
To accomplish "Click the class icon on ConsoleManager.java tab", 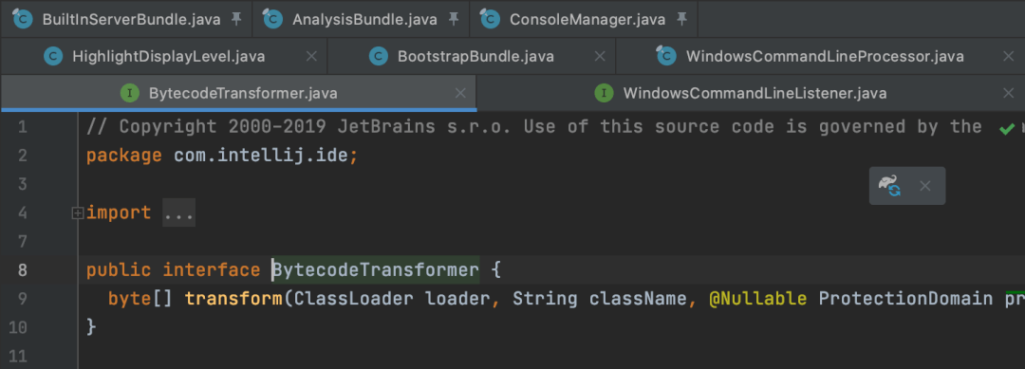I will click(490, 19).
